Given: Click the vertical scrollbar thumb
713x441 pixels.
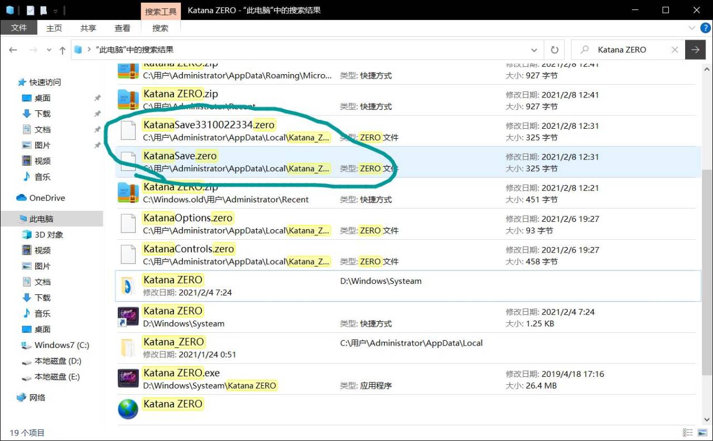Looking at the screenshot, I should coord(707,272).
